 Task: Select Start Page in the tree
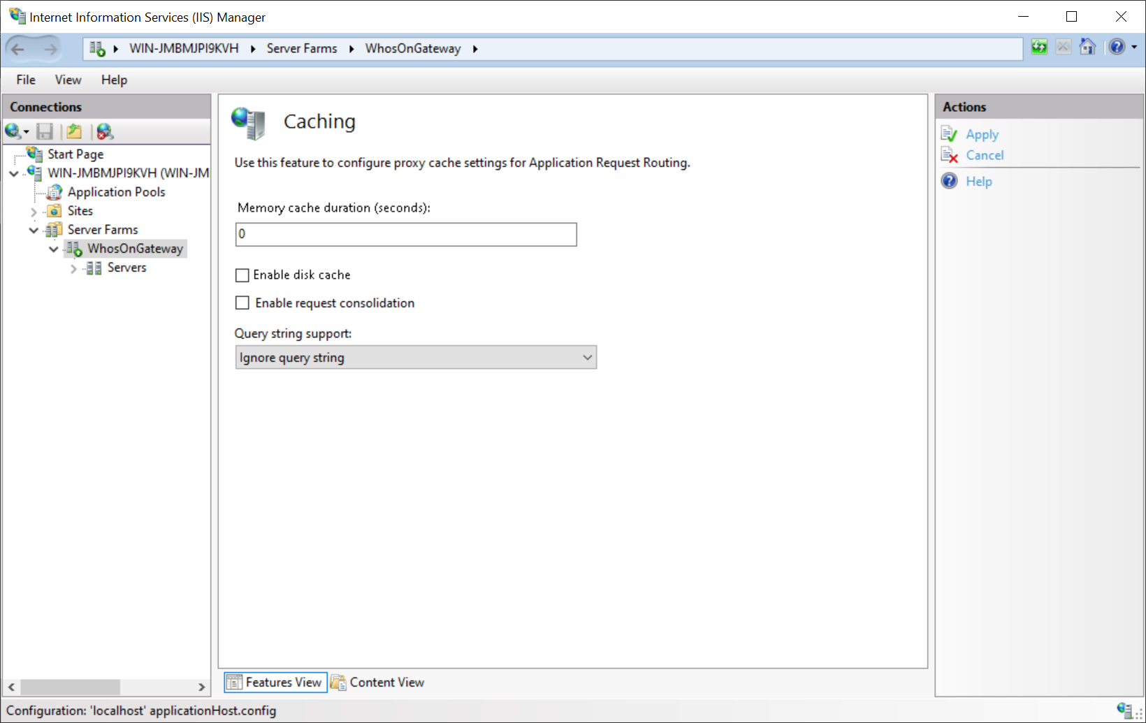pos(75,154)
